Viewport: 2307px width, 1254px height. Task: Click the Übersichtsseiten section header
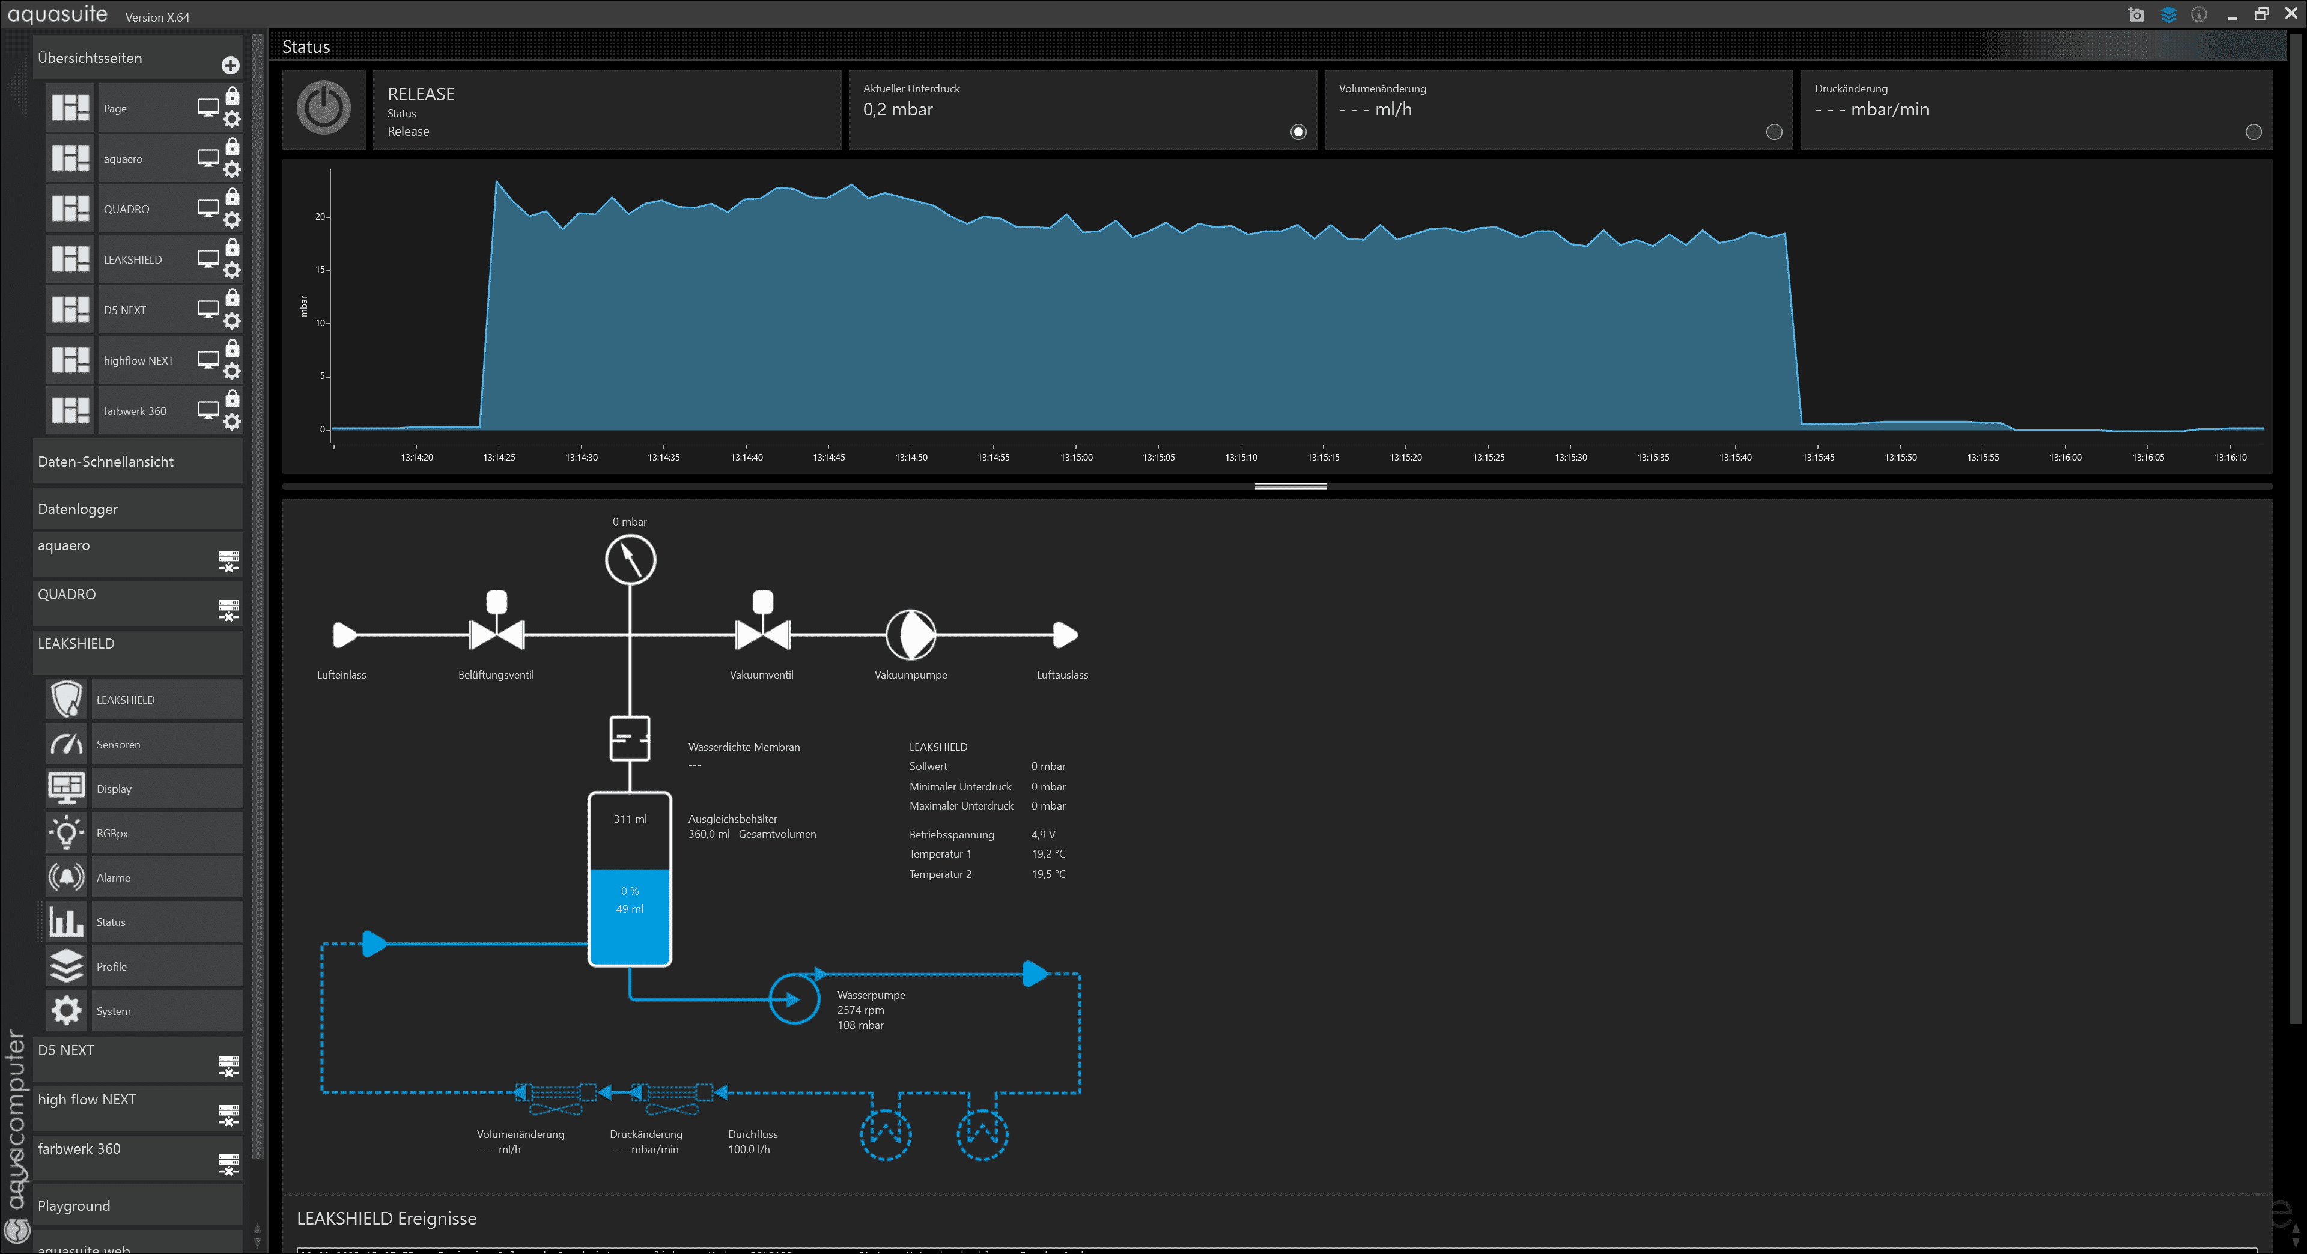click(x=138, y=58)
